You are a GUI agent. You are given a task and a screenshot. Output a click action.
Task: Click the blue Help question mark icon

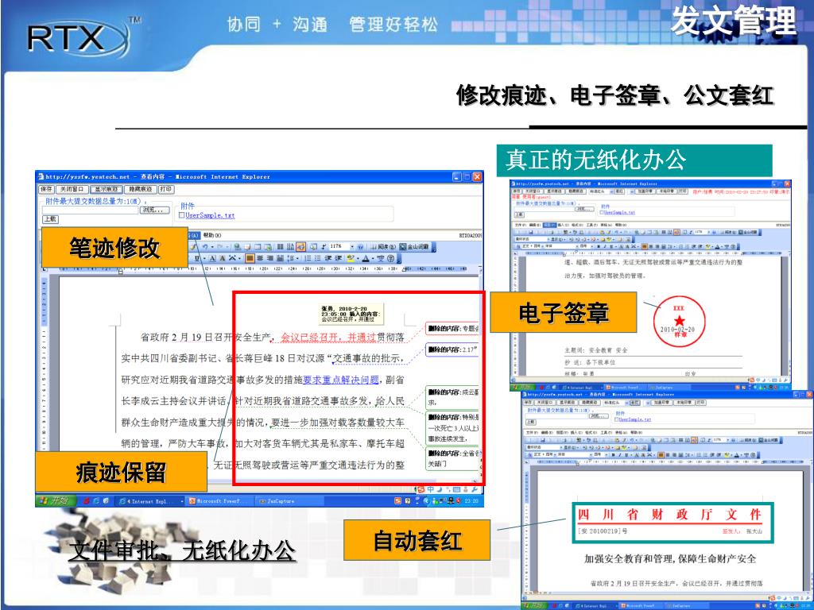360,247
